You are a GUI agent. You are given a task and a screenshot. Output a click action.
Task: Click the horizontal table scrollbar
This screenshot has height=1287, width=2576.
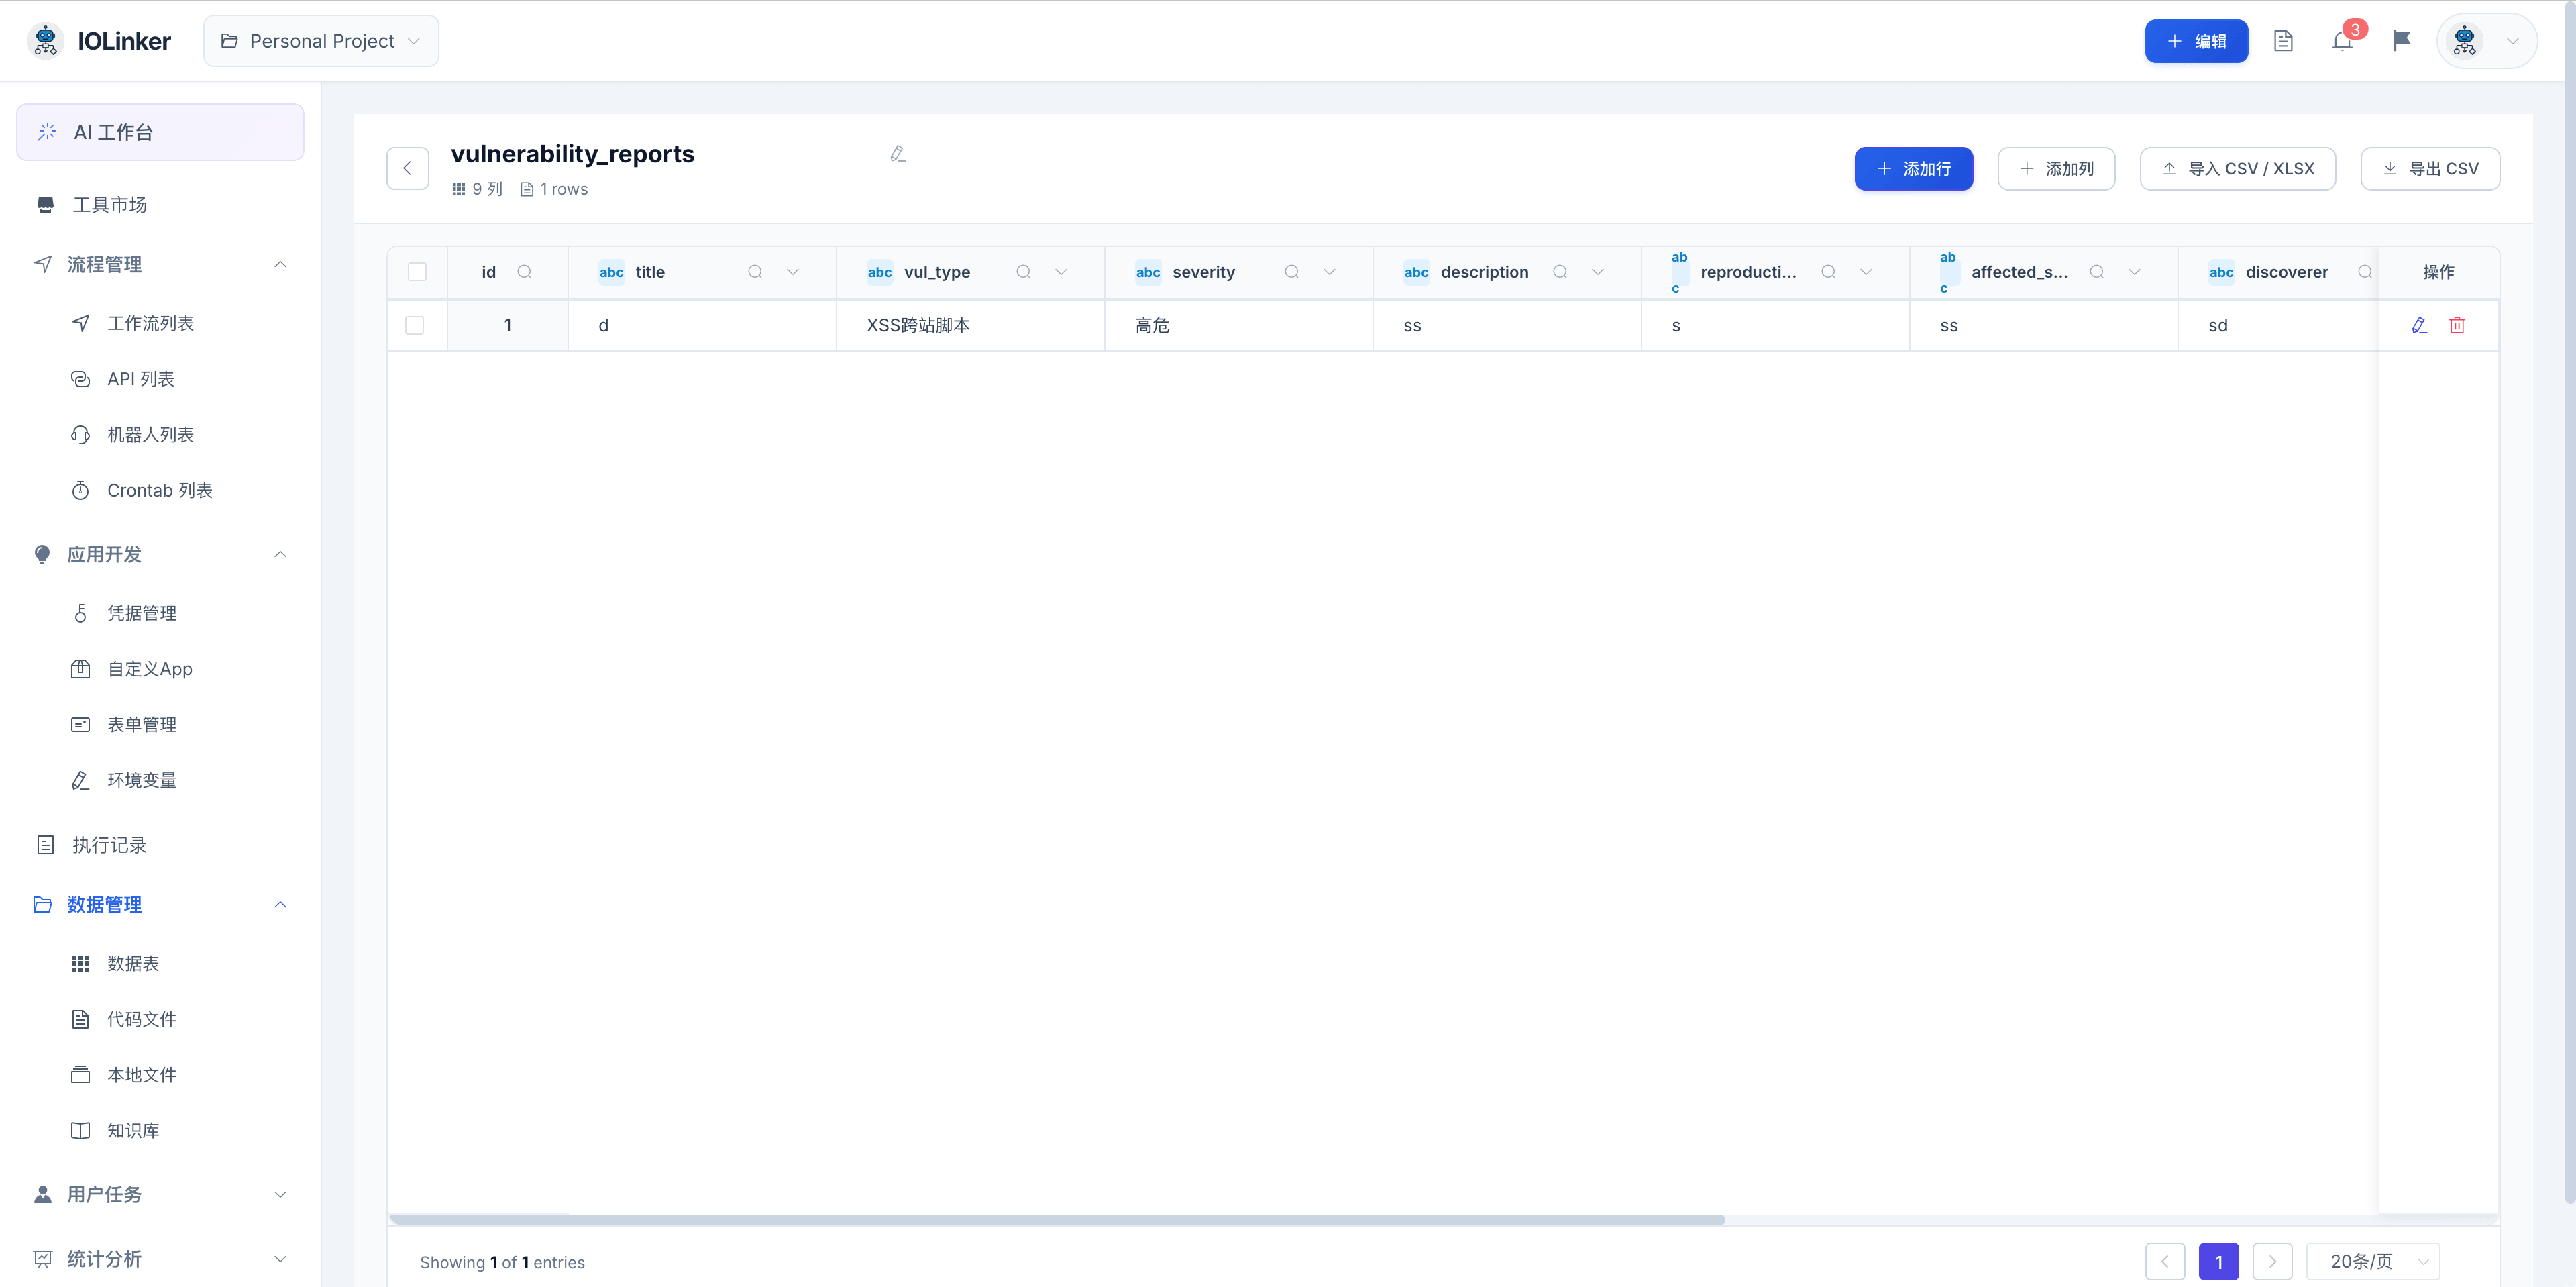point(1056,1219)
